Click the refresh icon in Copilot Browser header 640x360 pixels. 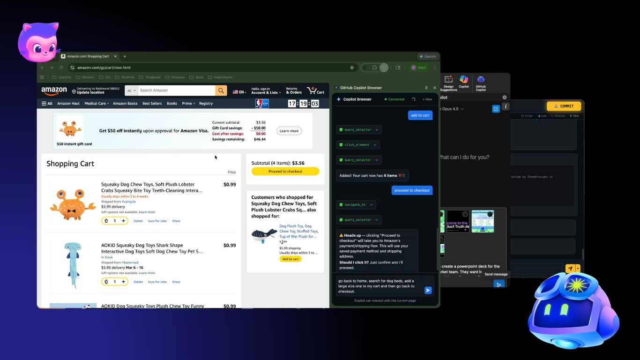(413, 99)
